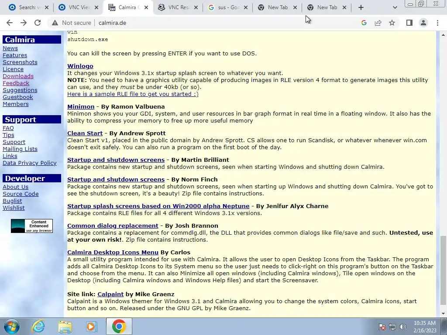Go to the Downloads page
This screenshot has width=447, height=335.
[18, 76]
